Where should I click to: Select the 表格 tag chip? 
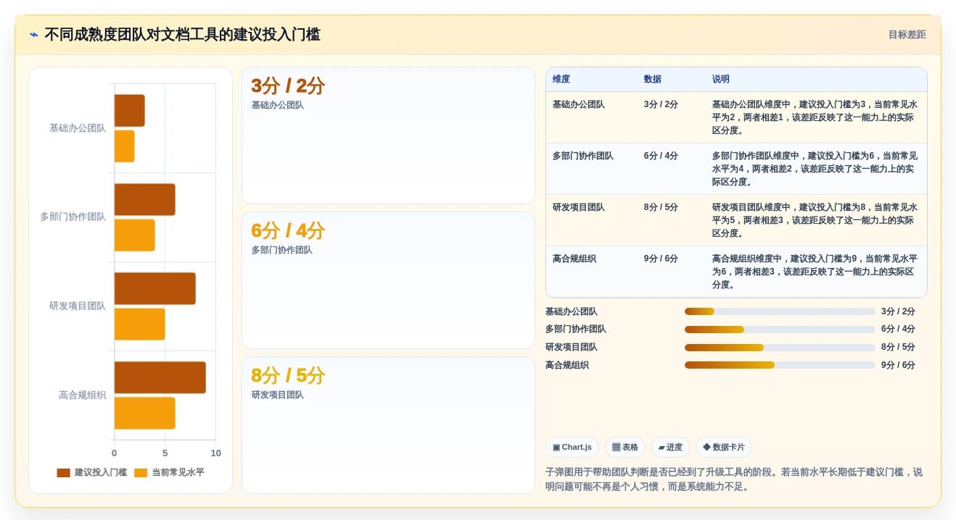pos(625,447)
